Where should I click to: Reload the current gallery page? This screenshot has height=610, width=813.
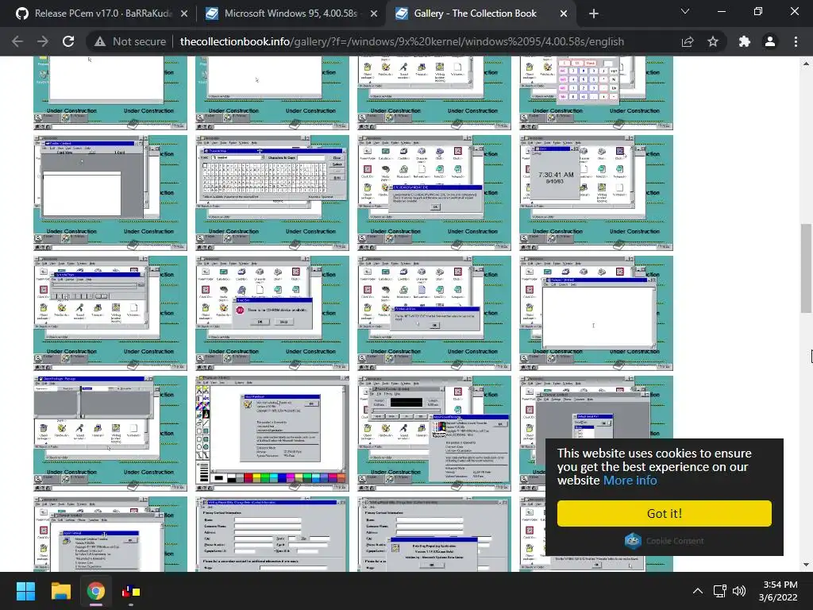(x=68, y=41)
